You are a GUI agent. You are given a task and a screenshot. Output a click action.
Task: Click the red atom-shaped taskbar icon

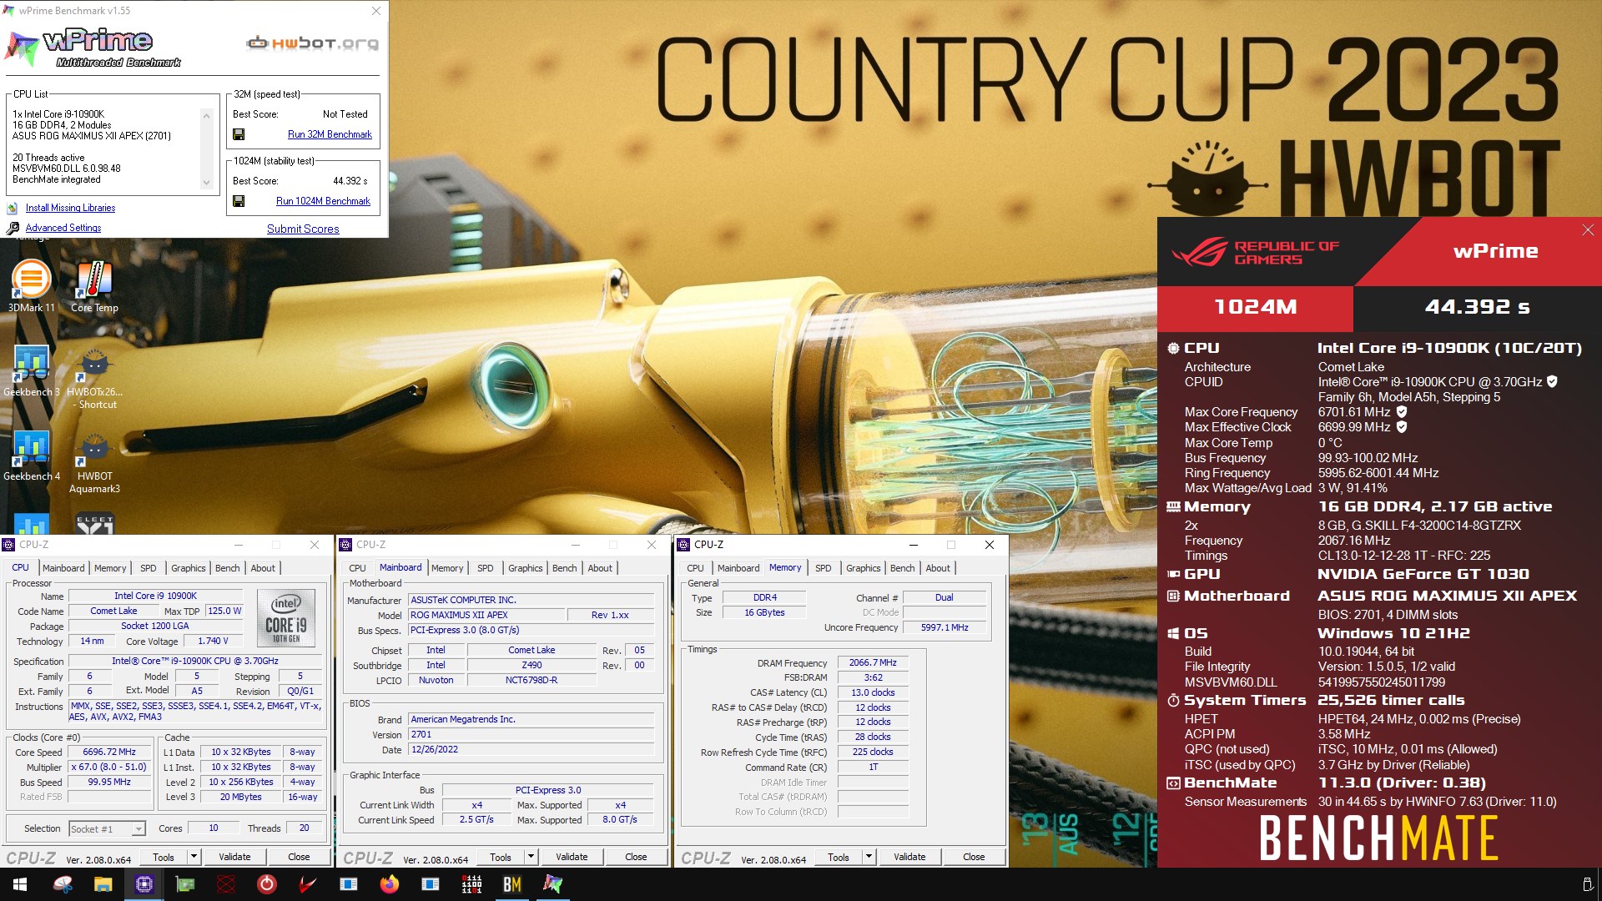click(x=225, y=884)
